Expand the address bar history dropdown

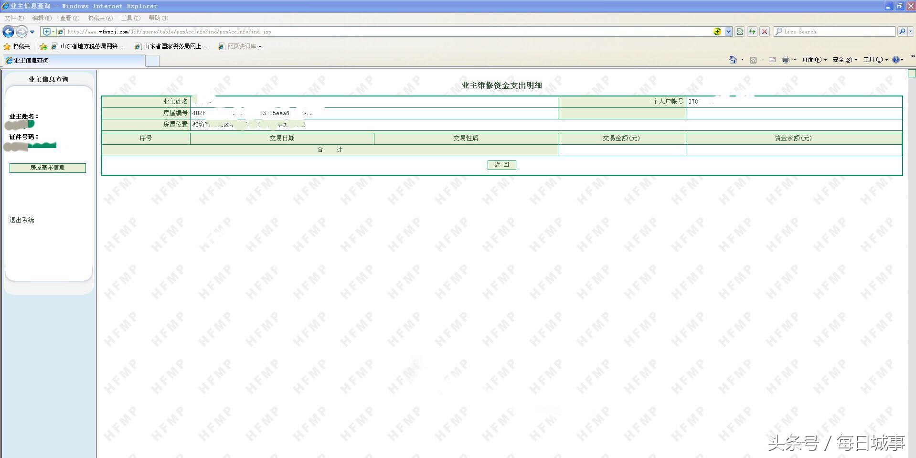click(x=728, y=32)
